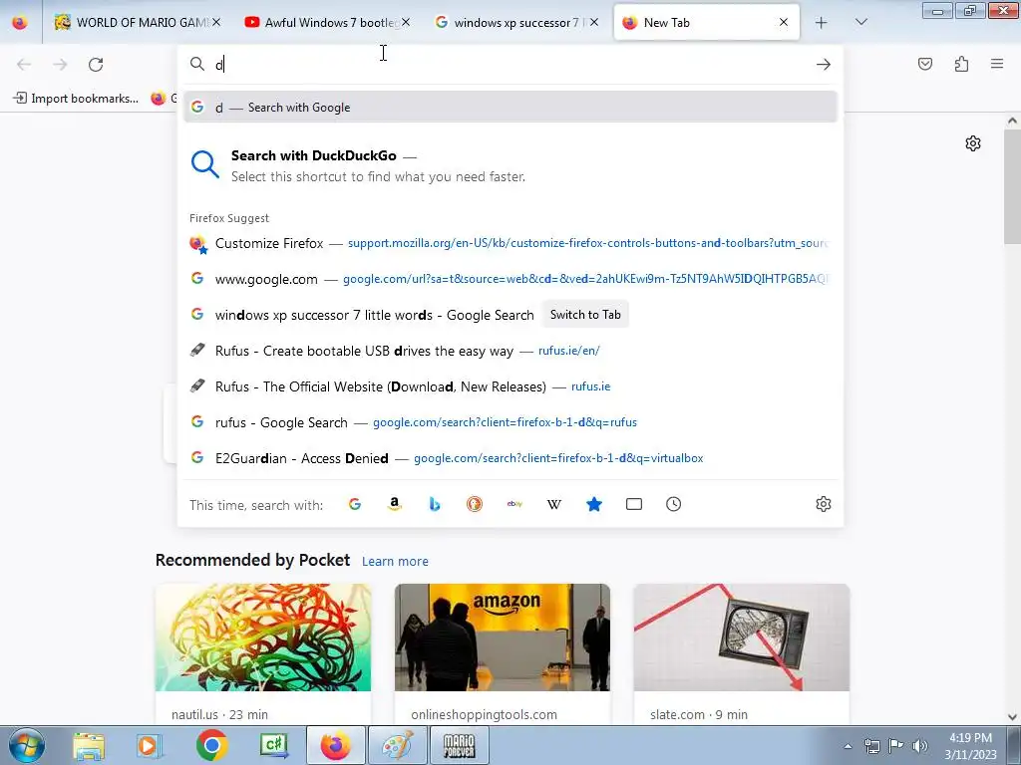Search this time with Wikipedia icon

(x=554, y=504)
